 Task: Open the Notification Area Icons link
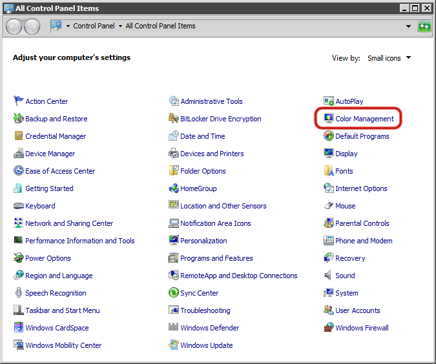click(x=216, y=223)
